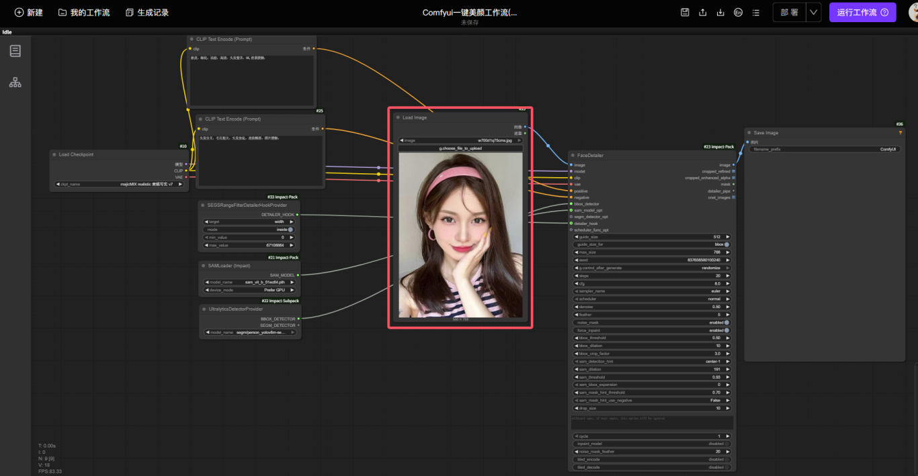
Task: Click the image output port of Load Image
Action: 525,126
